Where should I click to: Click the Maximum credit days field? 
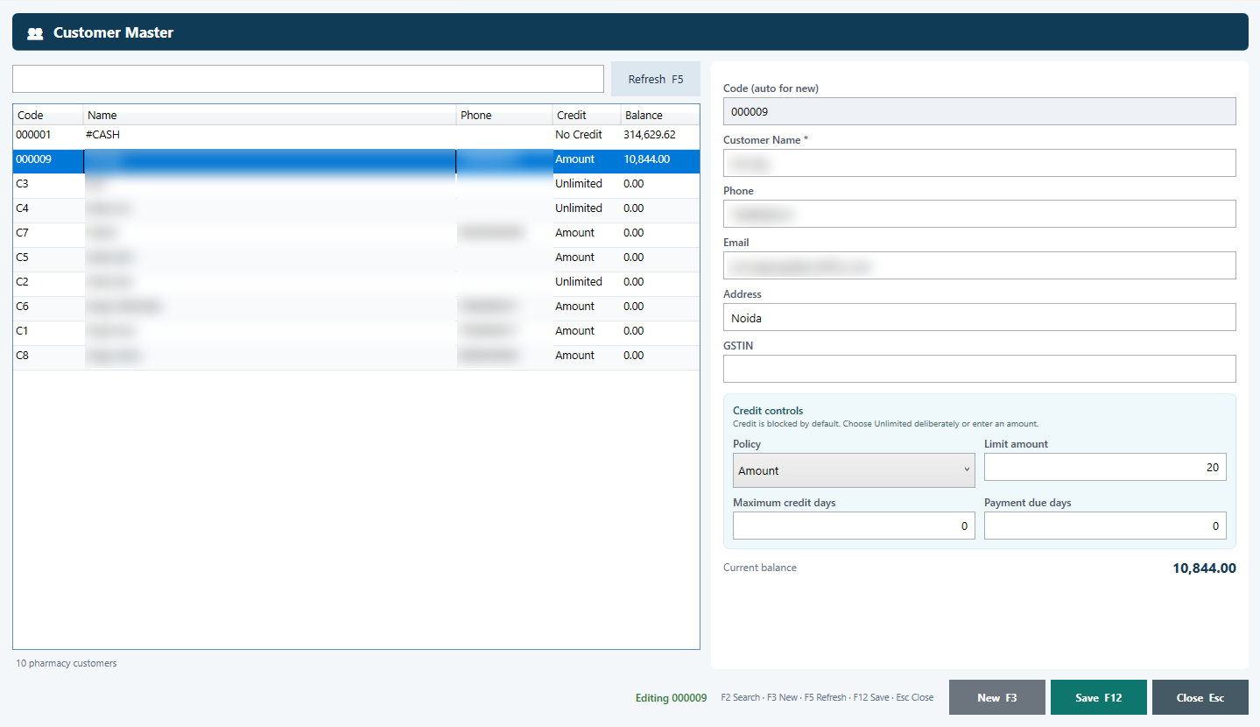pyautogui.click(x=854, y=526)
